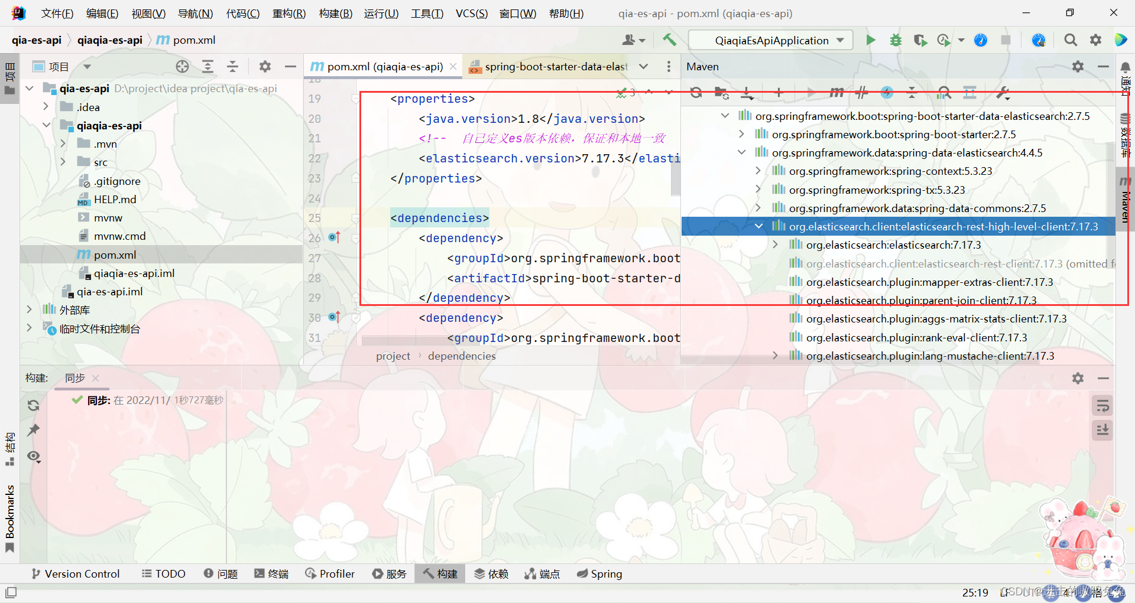Open the 依赖 Dependencies tool window
Image resolution: width=1135 pixels, height=603 pixels.
[x=491, y=573]
